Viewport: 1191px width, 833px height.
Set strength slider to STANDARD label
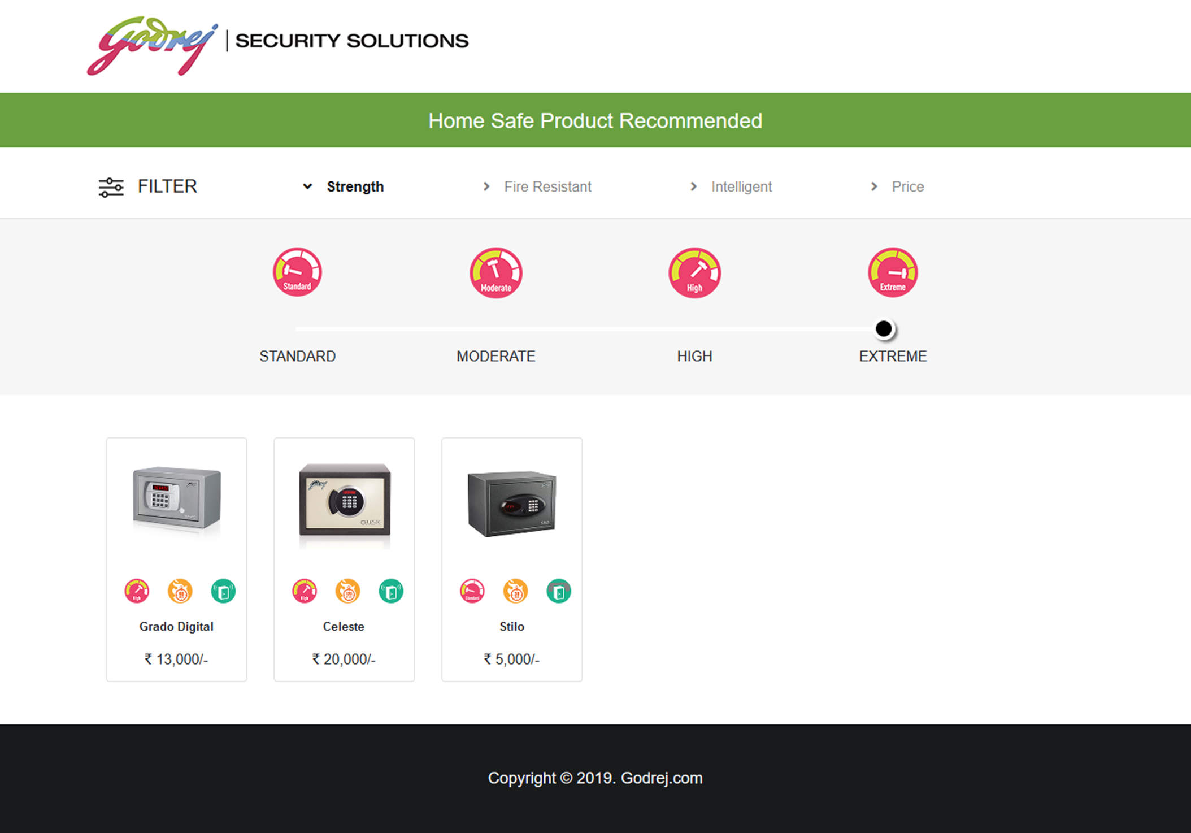[x=298, y=356]
